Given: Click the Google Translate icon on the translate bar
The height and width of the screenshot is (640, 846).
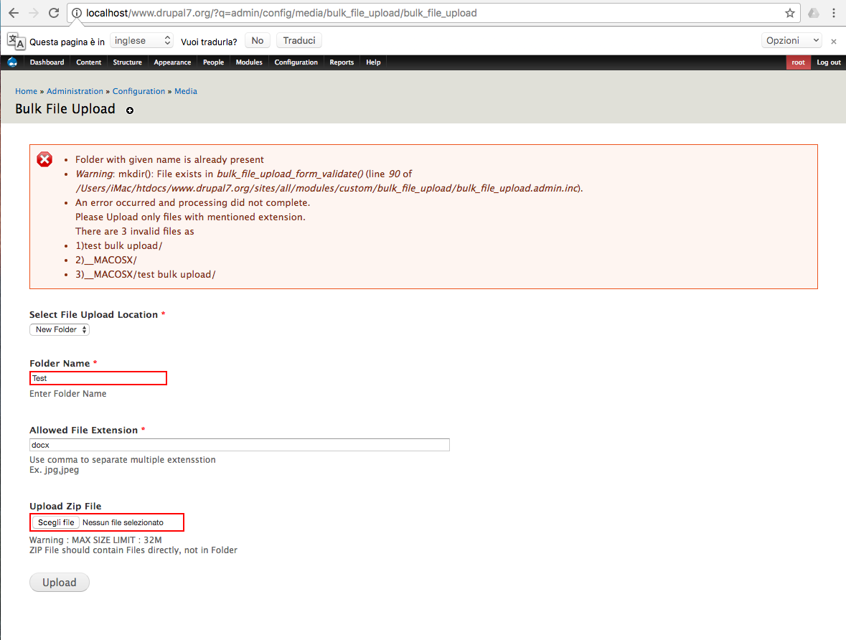Looking at the screenshot, I should [x=15, y=40].
